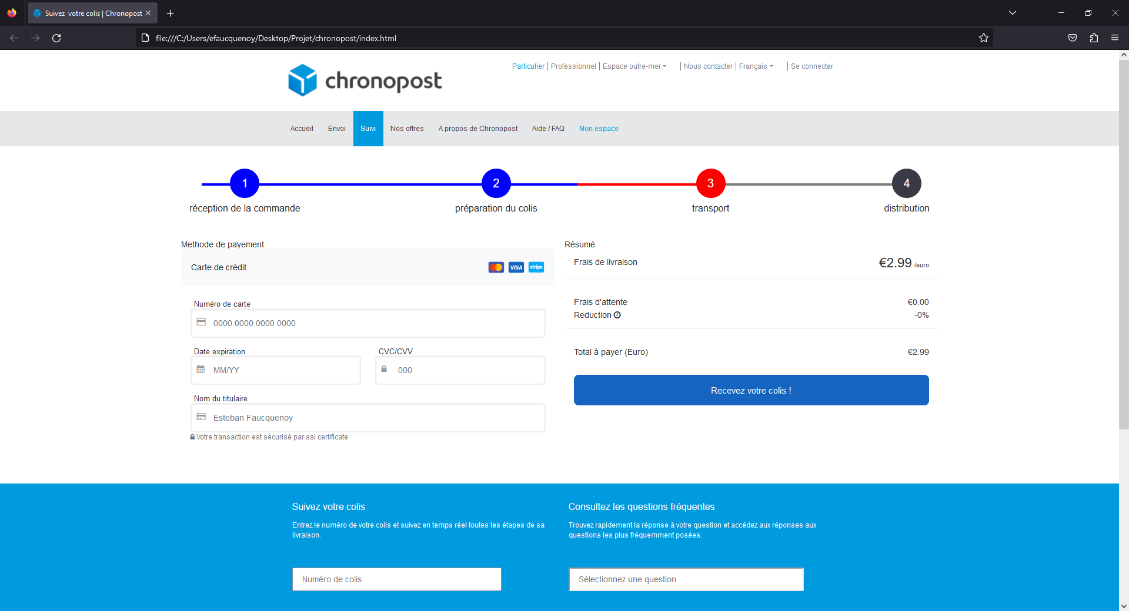
Task: Follow the Professionnel link
Action: point(573,66)
